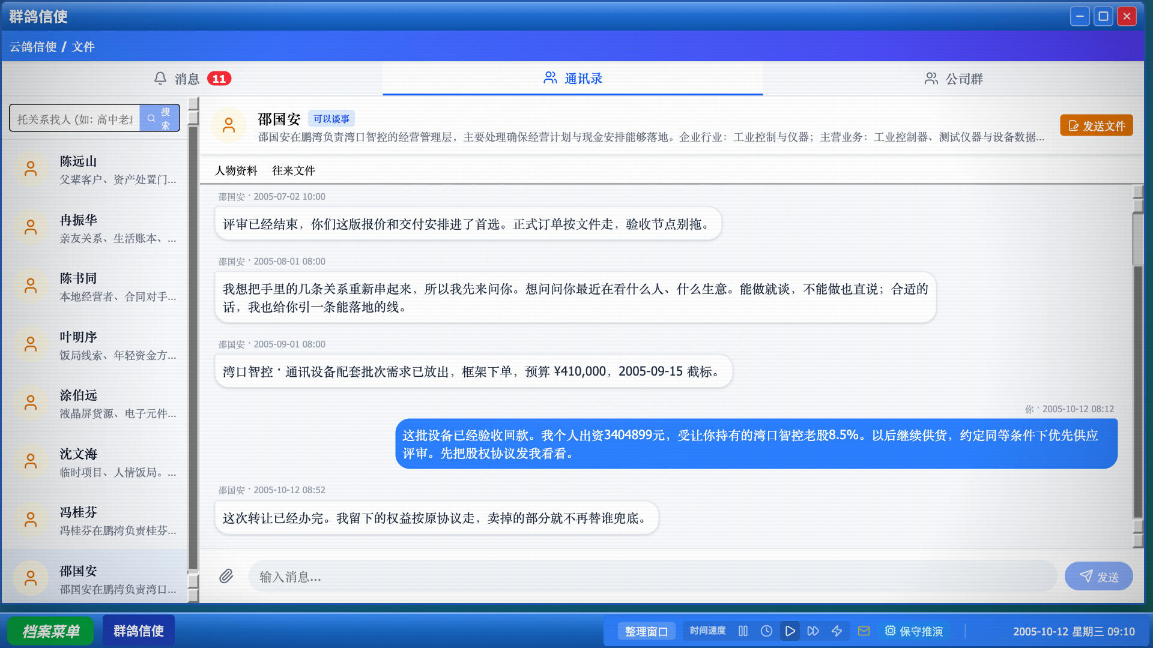Click the 整理窗口 button

[x=646, y=631]
